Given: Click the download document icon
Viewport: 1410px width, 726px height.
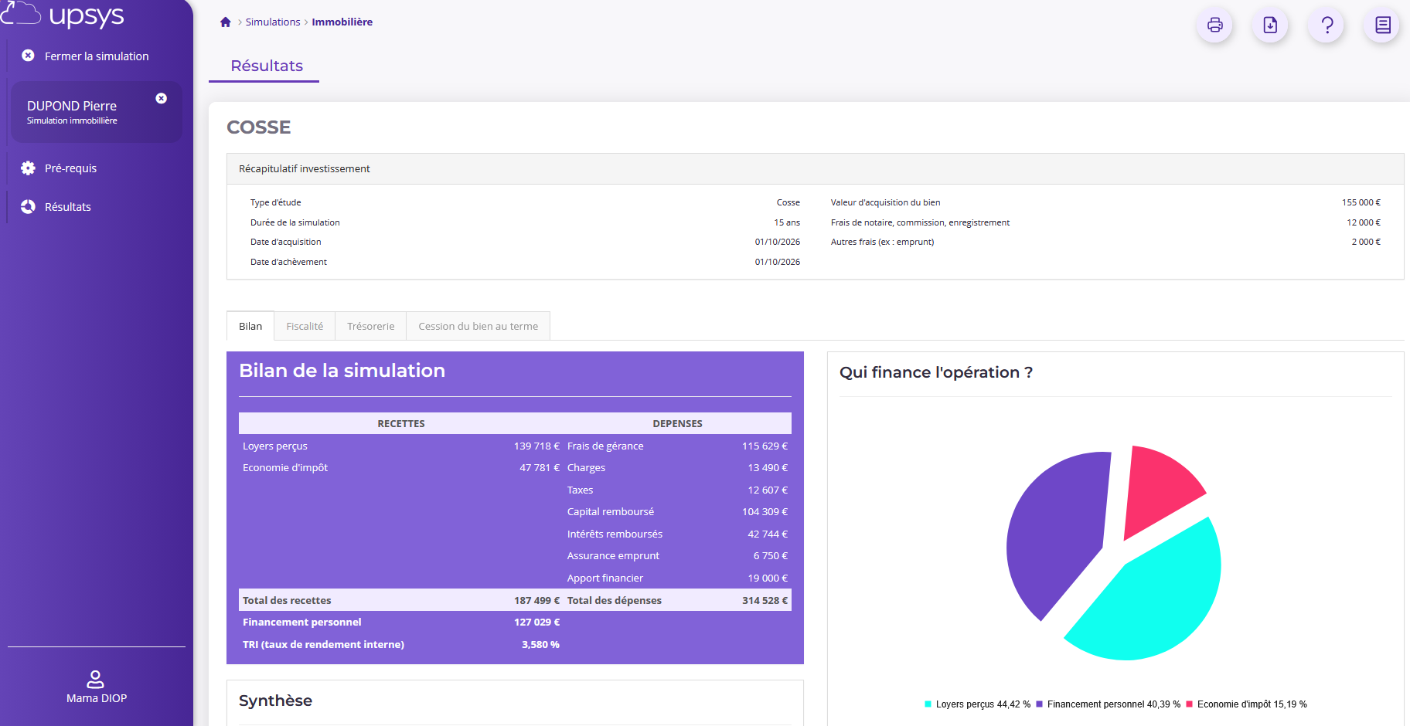Looking at the screenshot, I should coord(1270,25).
